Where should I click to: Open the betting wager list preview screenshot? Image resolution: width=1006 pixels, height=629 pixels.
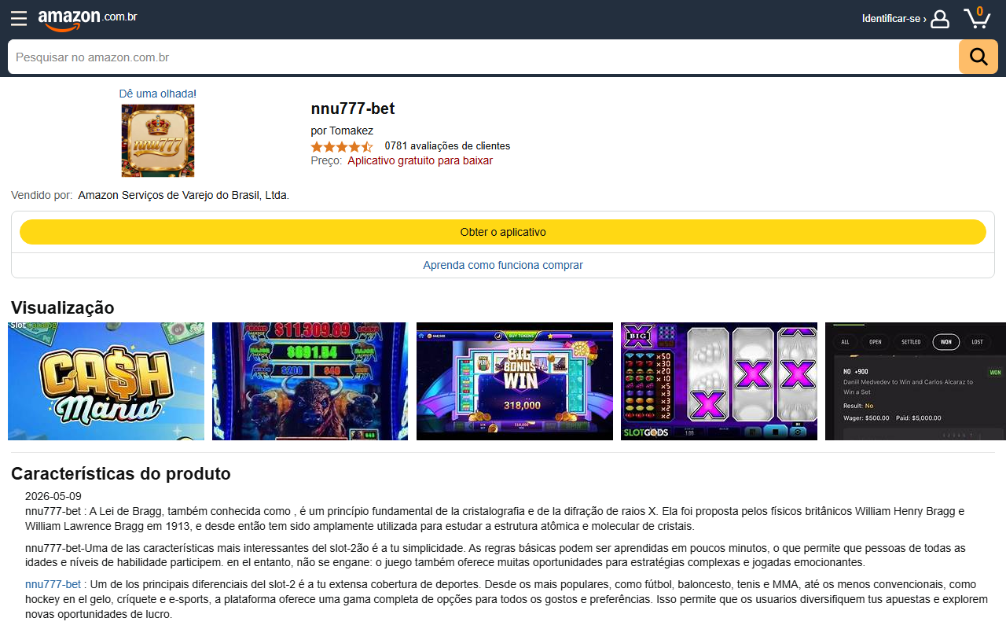pos(916,381)
